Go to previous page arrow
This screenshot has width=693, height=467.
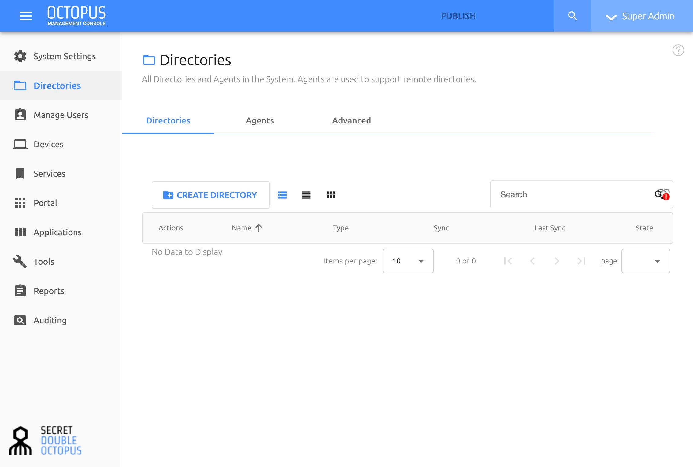tap(532, 261)
